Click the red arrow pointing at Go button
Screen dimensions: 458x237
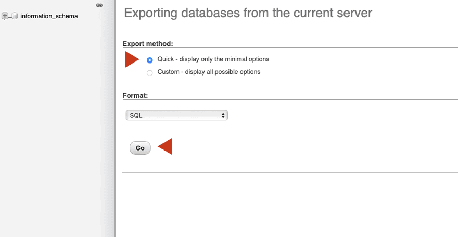(165, 147)
